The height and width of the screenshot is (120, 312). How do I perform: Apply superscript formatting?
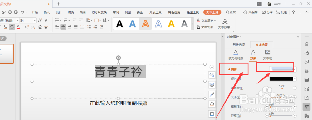tap(27, 27)
